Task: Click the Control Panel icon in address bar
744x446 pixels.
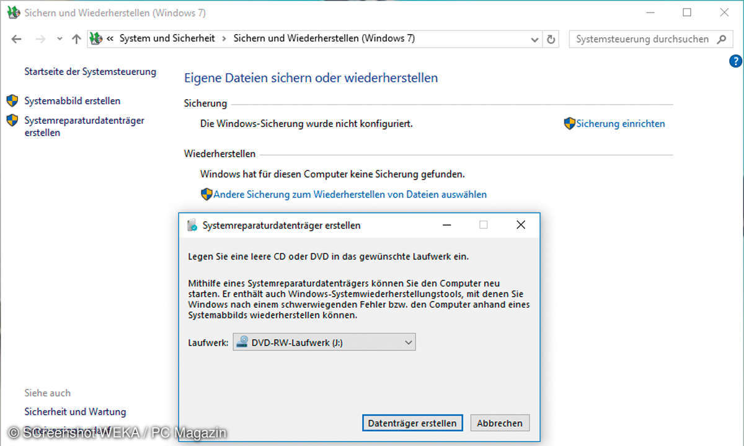Action: (96, 38)
